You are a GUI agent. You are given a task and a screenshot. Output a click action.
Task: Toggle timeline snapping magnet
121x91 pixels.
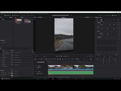(58, 59)
